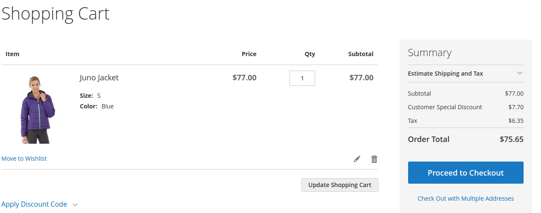Click the Size S option text
Screen dimensions: 541x213
(x=99, y=96)
